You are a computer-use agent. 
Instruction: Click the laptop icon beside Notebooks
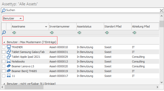(9, 61)
